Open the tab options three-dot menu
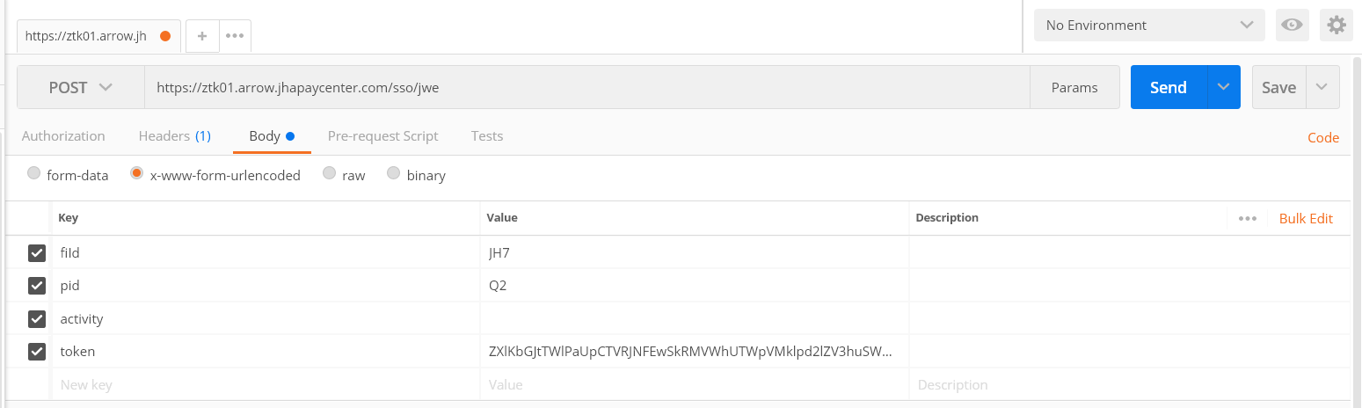1362x408 pixels. coord(234,36)
